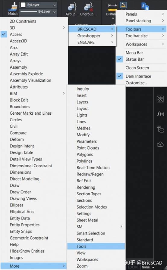The image size is (167, 270).
Task: Open the f(x) parameters panel icon
Action: click(x=160, y=113)
